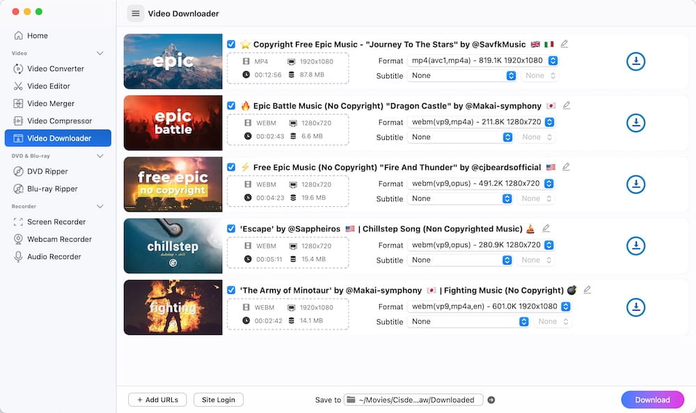The image size is (696, 413).
Task: Edit title of 'Journey To The Stars'
Action: [564, 43]
